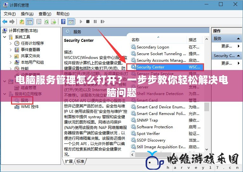
Task: Click the Forward arrow toolbar icon
Action: pos(12,22)
